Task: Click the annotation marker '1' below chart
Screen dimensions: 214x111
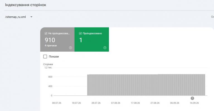Action: coord(192,98)
